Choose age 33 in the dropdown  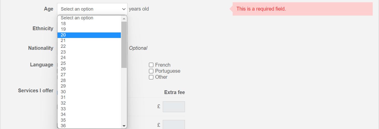pos(89,109)
